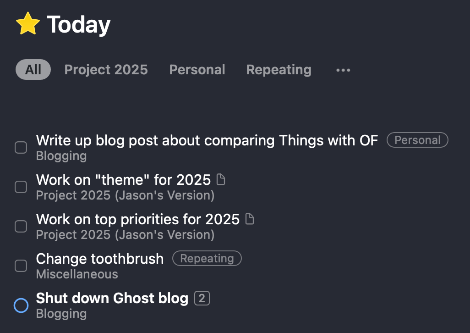Check off the blog post comparing Things task
This screenshot has height=333, width=470.
coord(21,148)
